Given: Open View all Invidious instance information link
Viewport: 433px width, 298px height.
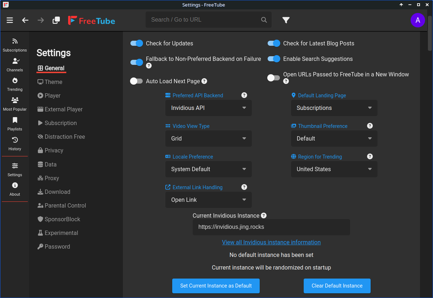Looking at the screenshot, I should [271, 242].
